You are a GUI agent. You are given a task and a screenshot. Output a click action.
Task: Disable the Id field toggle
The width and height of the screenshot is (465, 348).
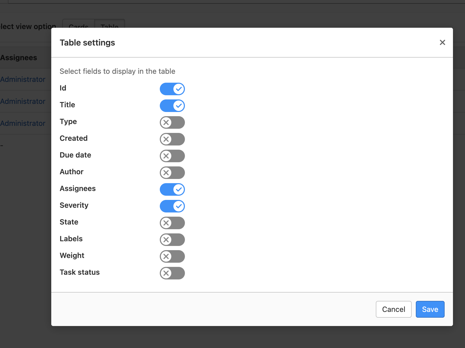172,89
